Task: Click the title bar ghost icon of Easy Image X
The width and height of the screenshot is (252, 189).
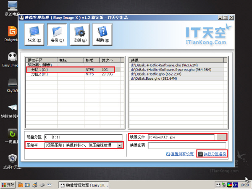Action: click(21, 18)
